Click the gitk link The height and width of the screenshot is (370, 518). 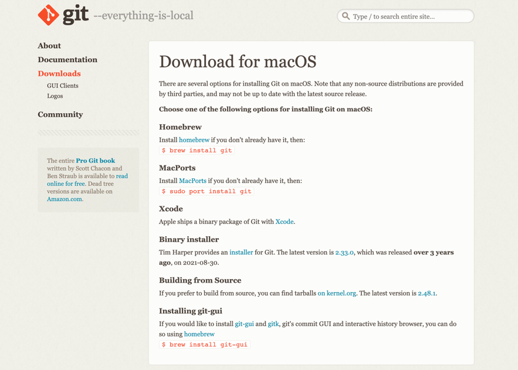click(273, 324)
